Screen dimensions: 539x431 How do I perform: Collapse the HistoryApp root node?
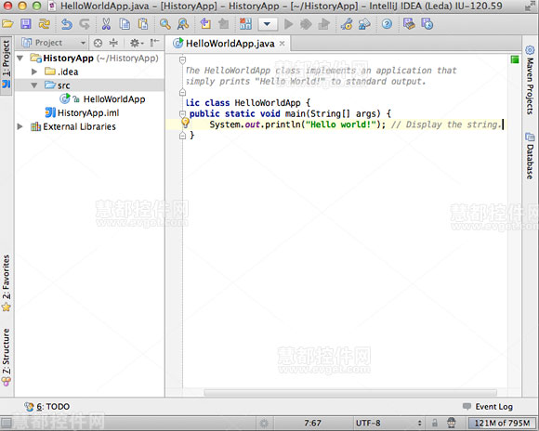[20, 59]
